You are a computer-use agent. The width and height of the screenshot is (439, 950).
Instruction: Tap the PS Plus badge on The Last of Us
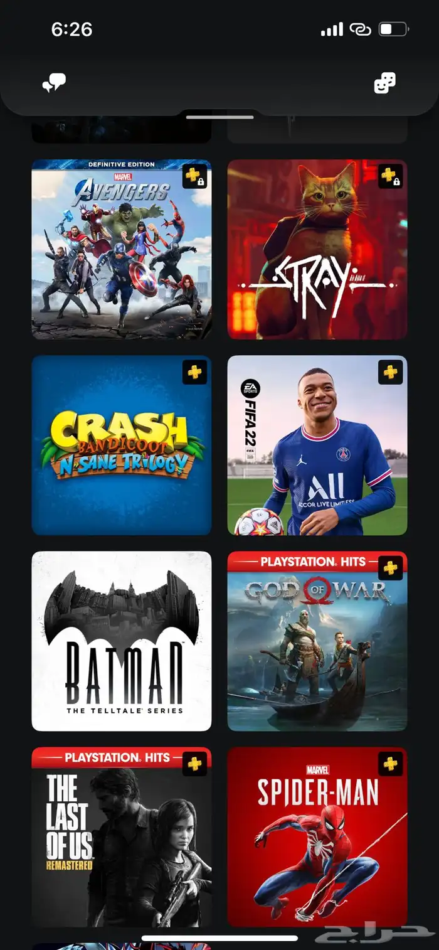195,764
